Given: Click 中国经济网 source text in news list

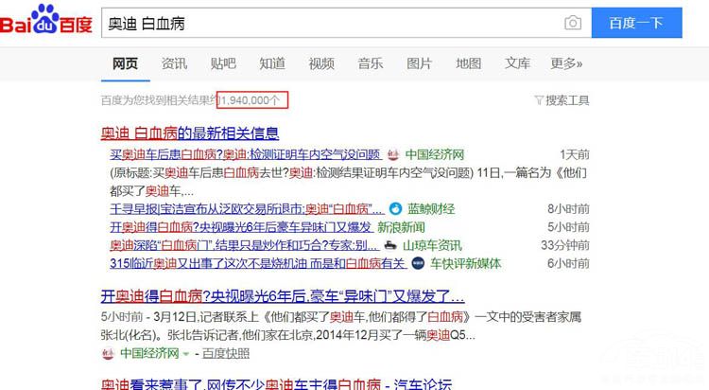Looking at the screenshot, I should pos(435,155).
